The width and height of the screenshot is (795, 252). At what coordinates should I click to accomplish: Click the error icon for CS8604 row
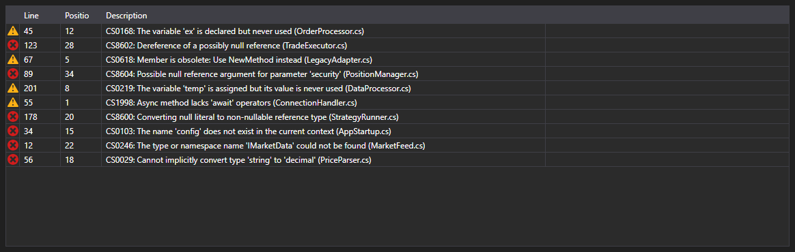tap(13, 74)
